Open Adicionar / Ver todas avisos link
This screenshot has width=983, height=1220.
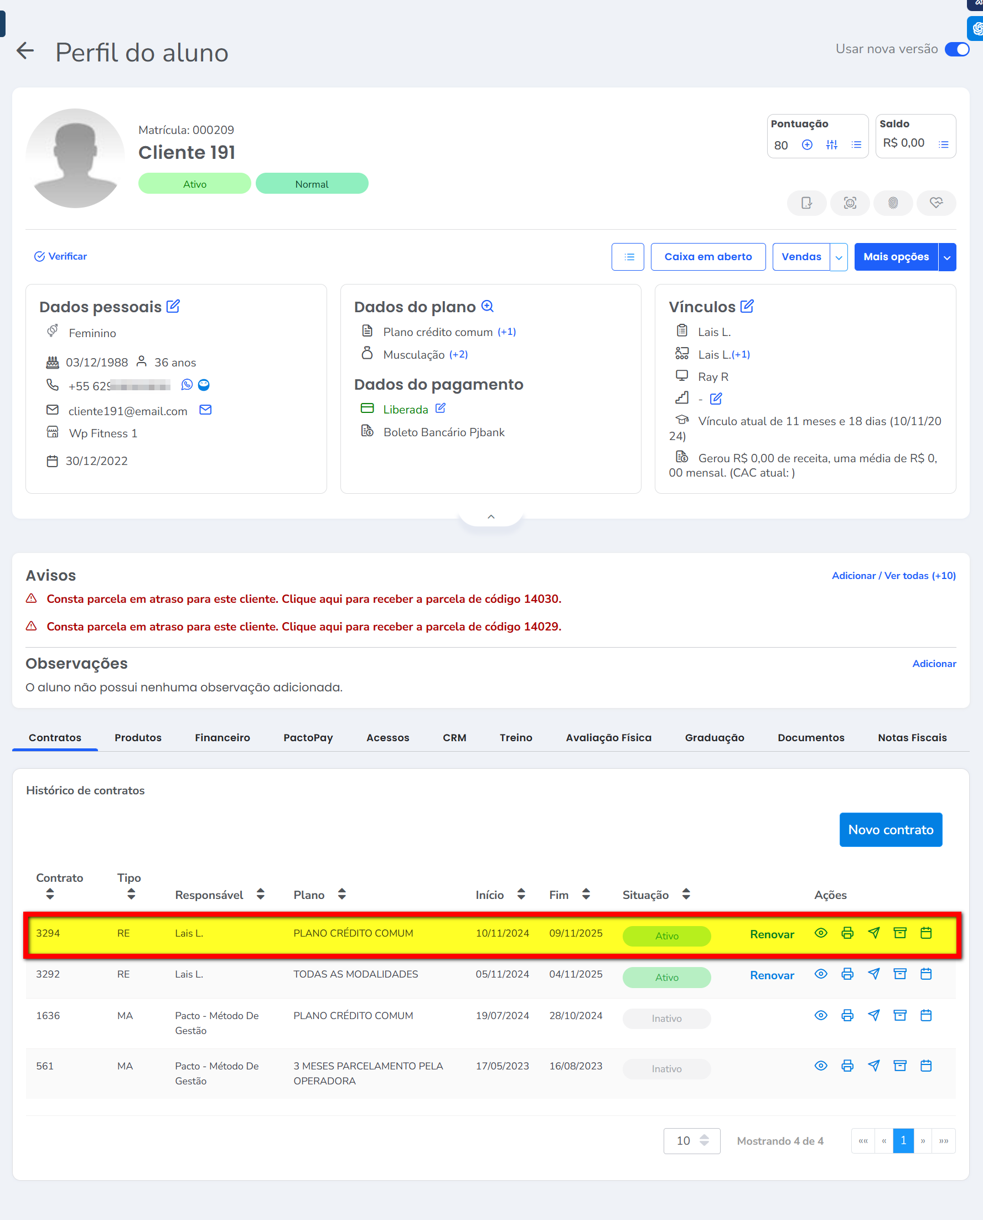893,576
